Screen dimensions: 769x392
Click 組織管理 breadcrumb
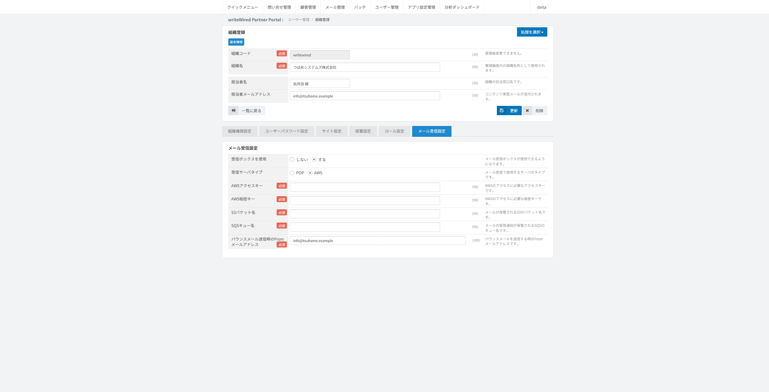322,20
